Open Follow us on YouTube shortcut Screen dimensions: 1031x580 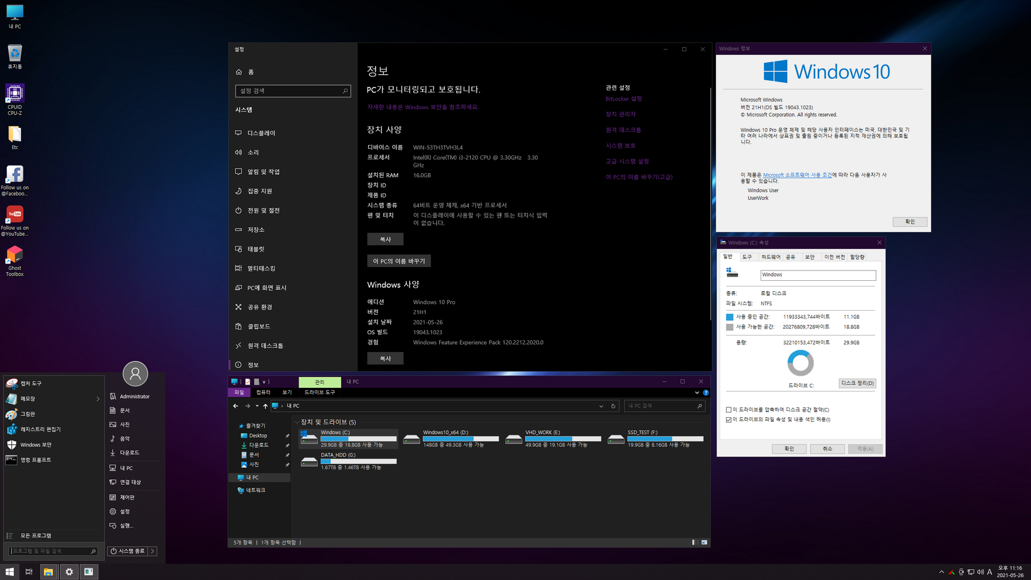(x=14, y=221)
